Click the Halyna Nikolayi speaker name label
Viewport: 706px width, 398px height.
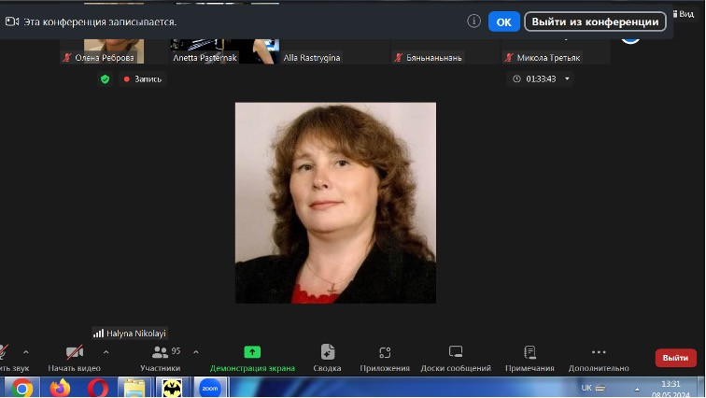[130, 334]
